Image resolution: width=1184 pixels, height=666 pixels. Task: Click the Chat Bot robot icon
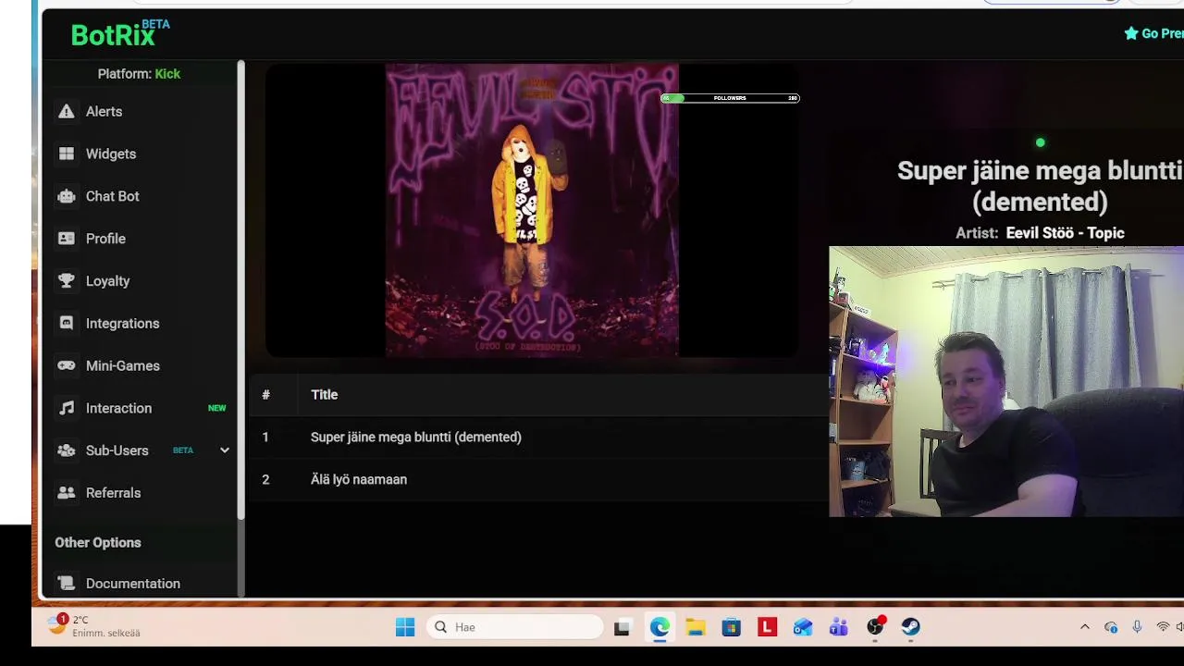(x=66, y=196)
